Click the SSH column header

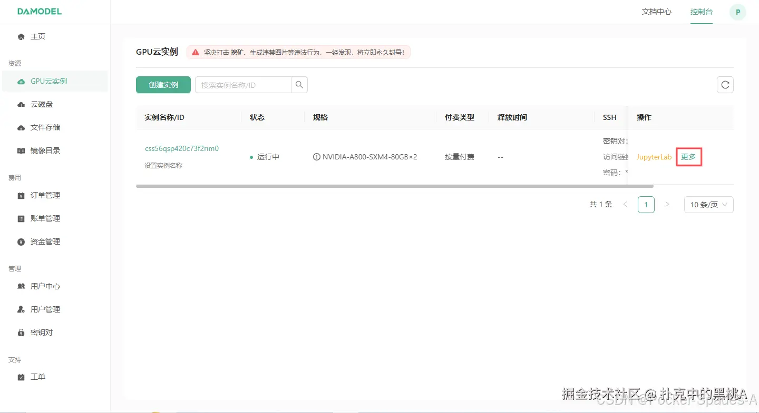(x=610, y=117)
